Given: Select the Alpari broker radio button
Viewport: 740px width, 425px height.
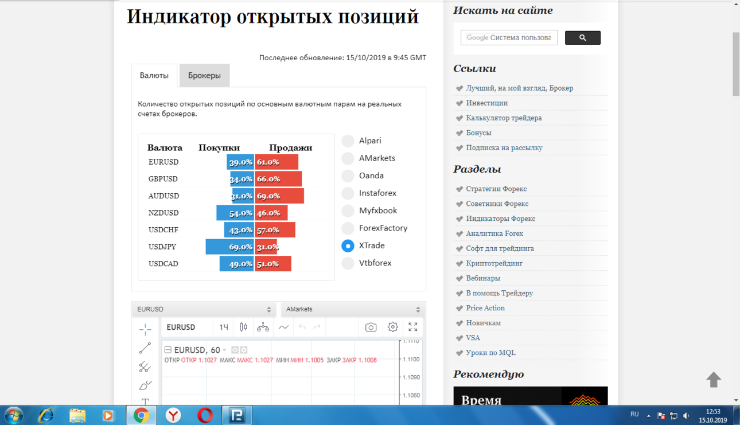Looking at the screenshot, I should coord(348,141).
